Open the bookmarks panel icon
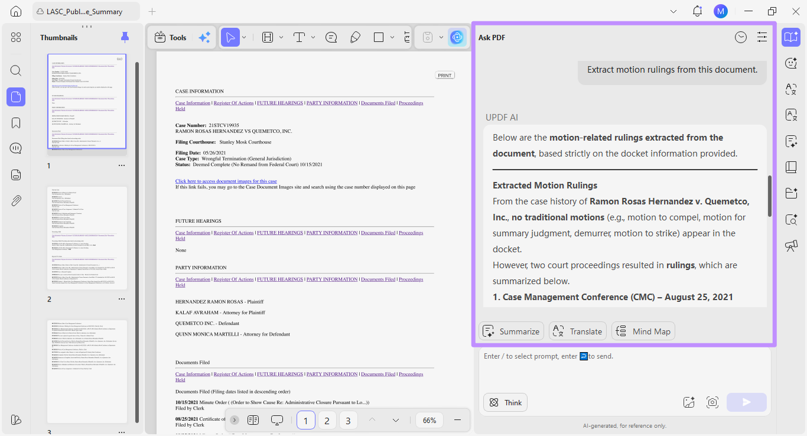The image size is (807, 436). coord(16,123)
